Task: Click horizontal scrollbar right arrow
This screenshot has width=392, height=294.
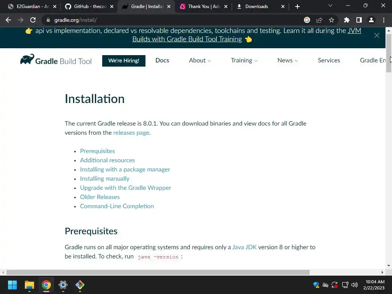Action: click(x=382, y=272)
